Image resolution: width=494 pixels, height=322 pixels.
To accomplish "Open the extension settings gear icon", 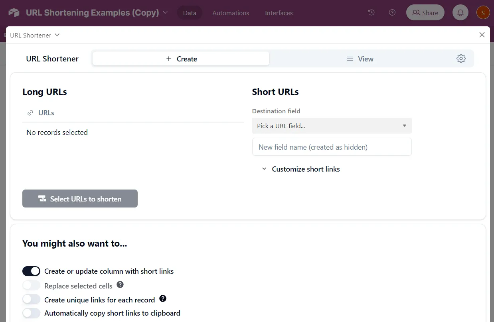I will pyautogui.click(x=461, y=59).
